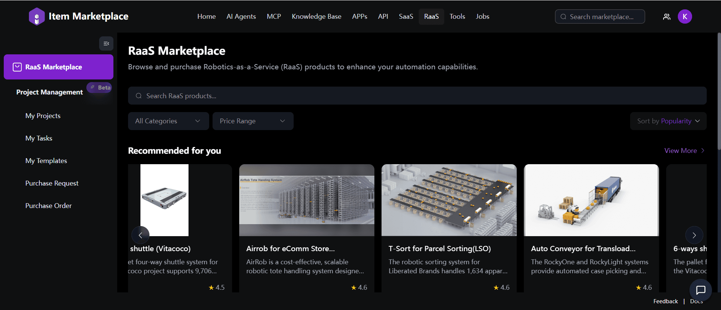The image size is (721, 310).
Task: Switch to APPs section
Action: tap(360, 16)
